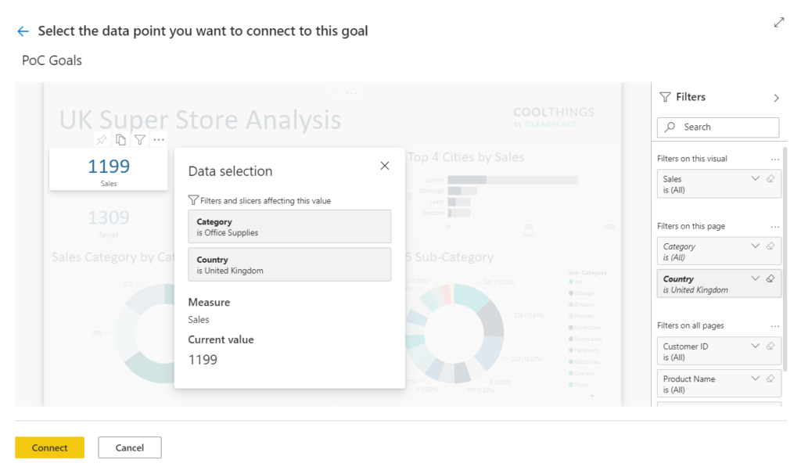Open more options above the Sales card
The image size is (801, 474).
(x=159, y=139)
